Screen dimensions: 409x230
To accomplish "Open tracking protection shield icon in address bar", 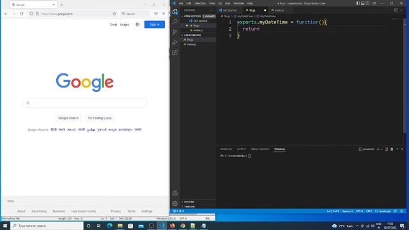I will pyautogui.click(x=31, y=14).
